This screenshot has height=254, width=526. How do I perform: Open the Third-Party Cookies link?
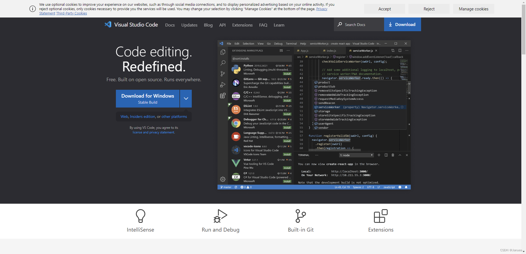72,13
